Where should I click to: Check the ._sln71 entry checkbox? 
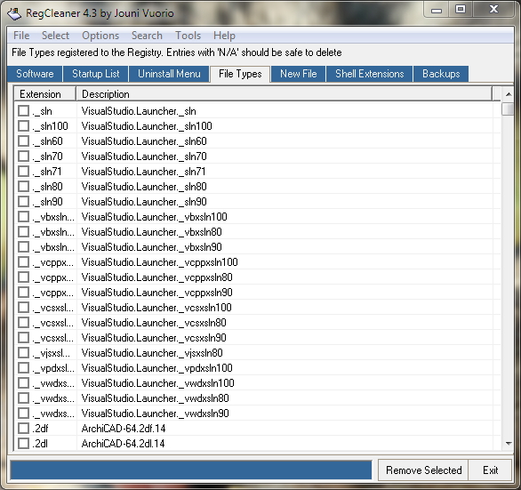pos(24,172)
